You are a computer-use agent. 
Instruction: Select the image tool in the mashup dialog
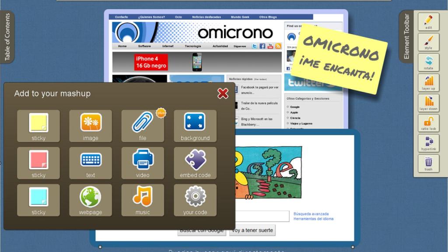pos(90,126)
